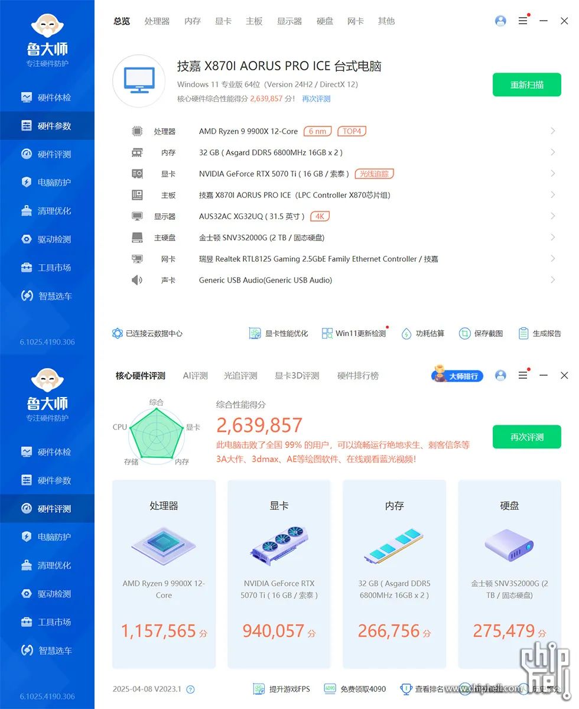This screenshot has height=709, width=579.
Task: Expand the 网卡 Realtek RTL8125 row chevron
Action: click(x=552, y=259)
